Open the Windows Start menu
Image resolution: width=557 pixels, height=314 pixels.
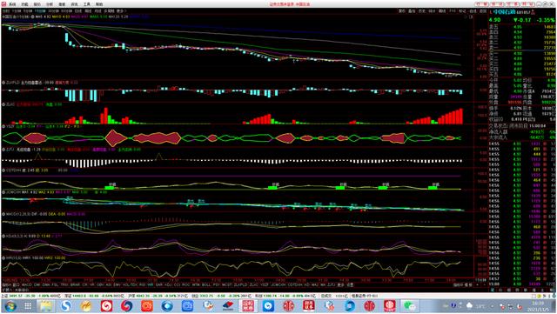tap(10, 305)
